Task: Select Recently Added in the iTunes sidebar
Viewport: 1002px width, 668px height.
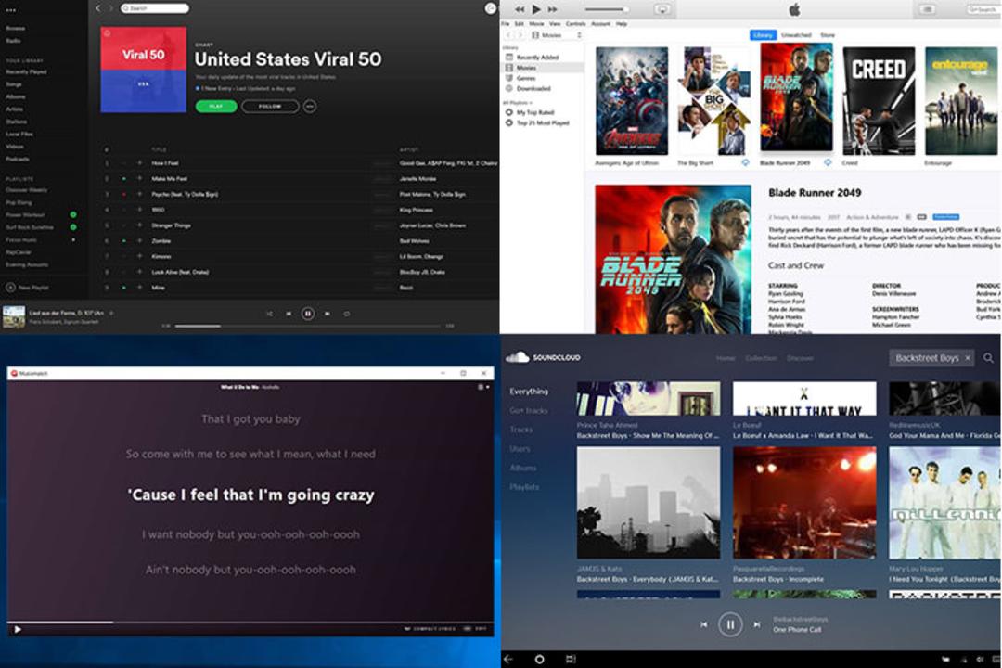Action: (x=537, y=58)
